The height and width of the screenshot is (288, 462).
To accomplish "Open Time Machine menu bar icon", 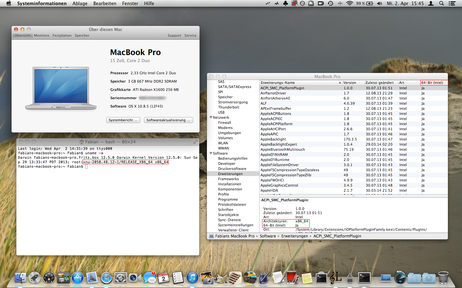I will pos(330,4).
